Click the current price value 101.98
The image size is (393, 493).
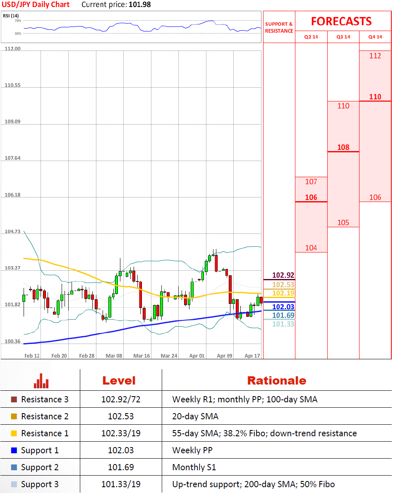140,5
